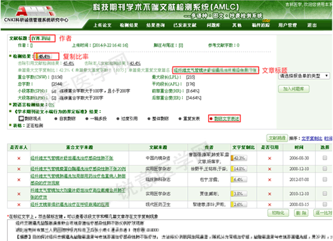
Task: Open the 请选择报告单的类型 dropdown
Action: point(304,76)
